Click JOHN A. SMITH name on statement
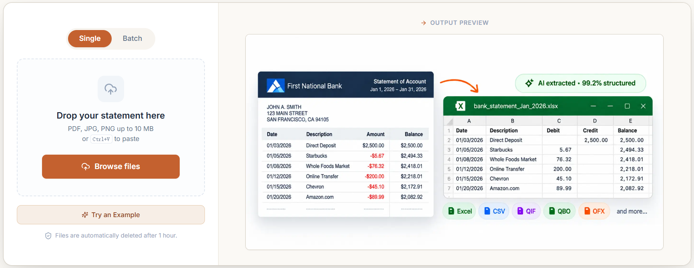 pyautogui.click(x=284, y=107)
